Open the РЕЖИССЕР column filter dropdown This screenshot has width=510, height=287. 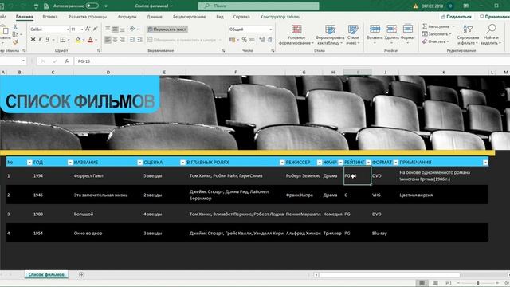319,163
